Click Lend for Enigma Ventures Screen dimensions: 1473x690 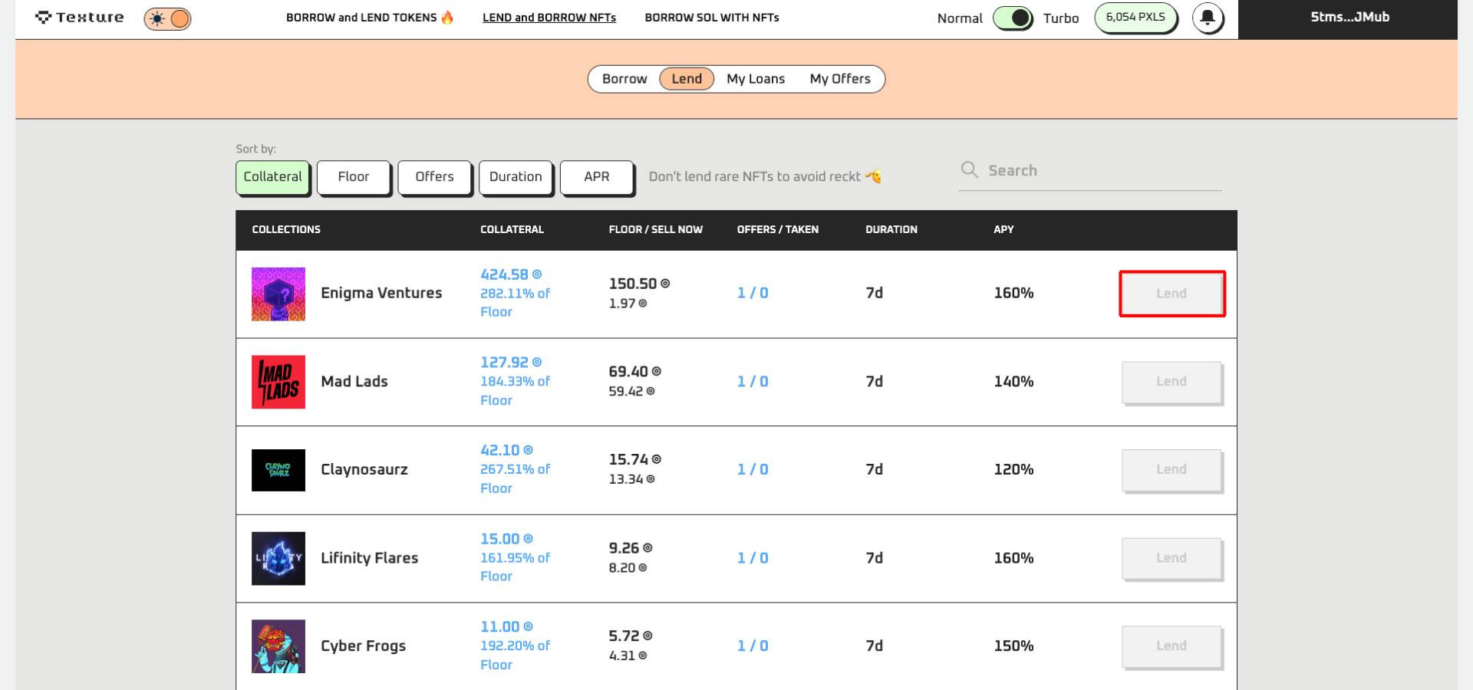click(1171, 294)
